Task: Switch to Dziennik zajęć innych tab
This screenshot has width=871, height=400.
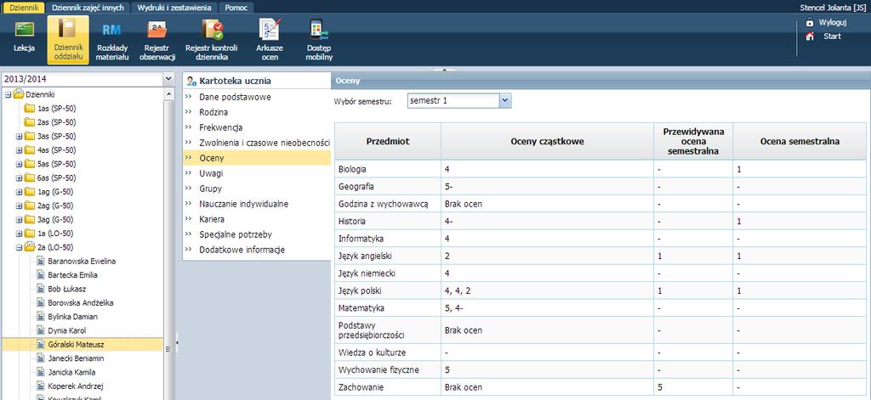Action: click(88, 8)
